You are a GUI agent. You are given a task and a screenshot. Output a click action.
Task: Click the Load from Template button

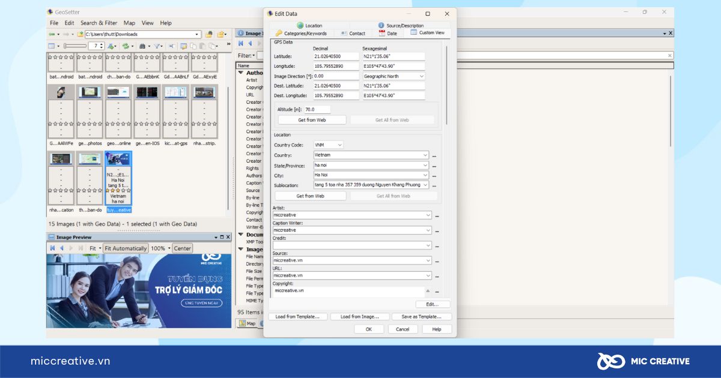coord(298,317)
